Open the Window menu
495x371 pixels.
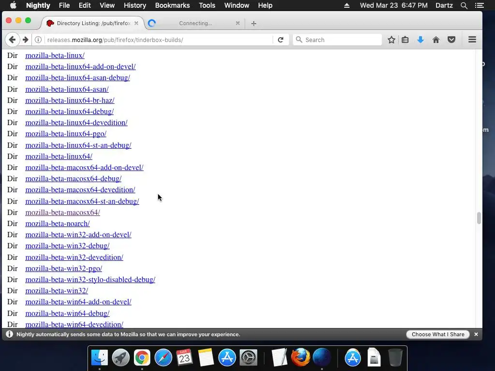click(x=236, y=5)
